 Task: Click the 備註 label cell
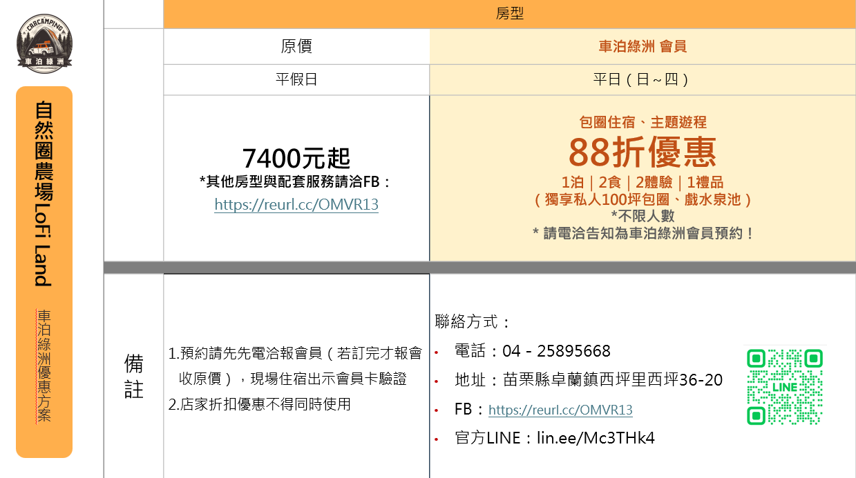coord(134,376)
